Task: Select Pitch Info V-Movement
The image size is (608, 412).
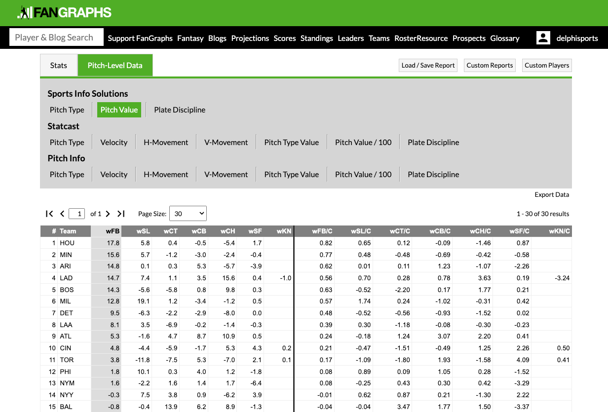Action: click(x=226, y=174)
